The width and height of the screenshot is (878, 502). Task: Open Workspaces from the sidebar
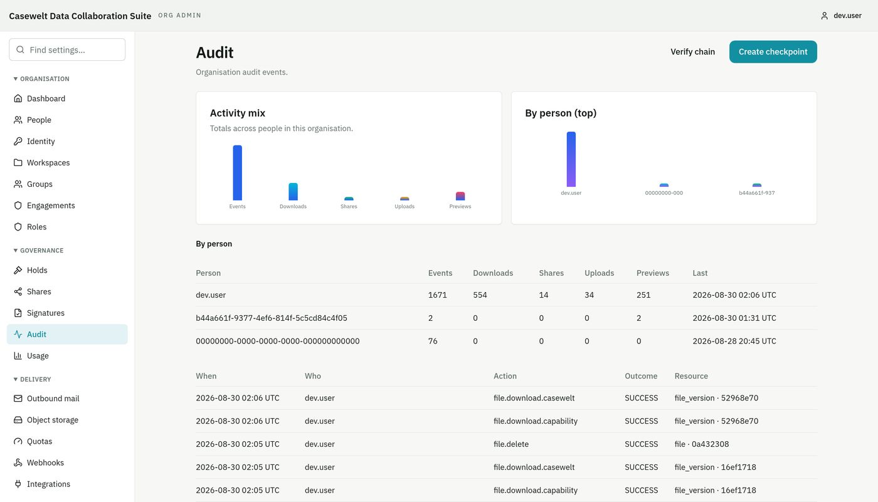coord(67,162)
